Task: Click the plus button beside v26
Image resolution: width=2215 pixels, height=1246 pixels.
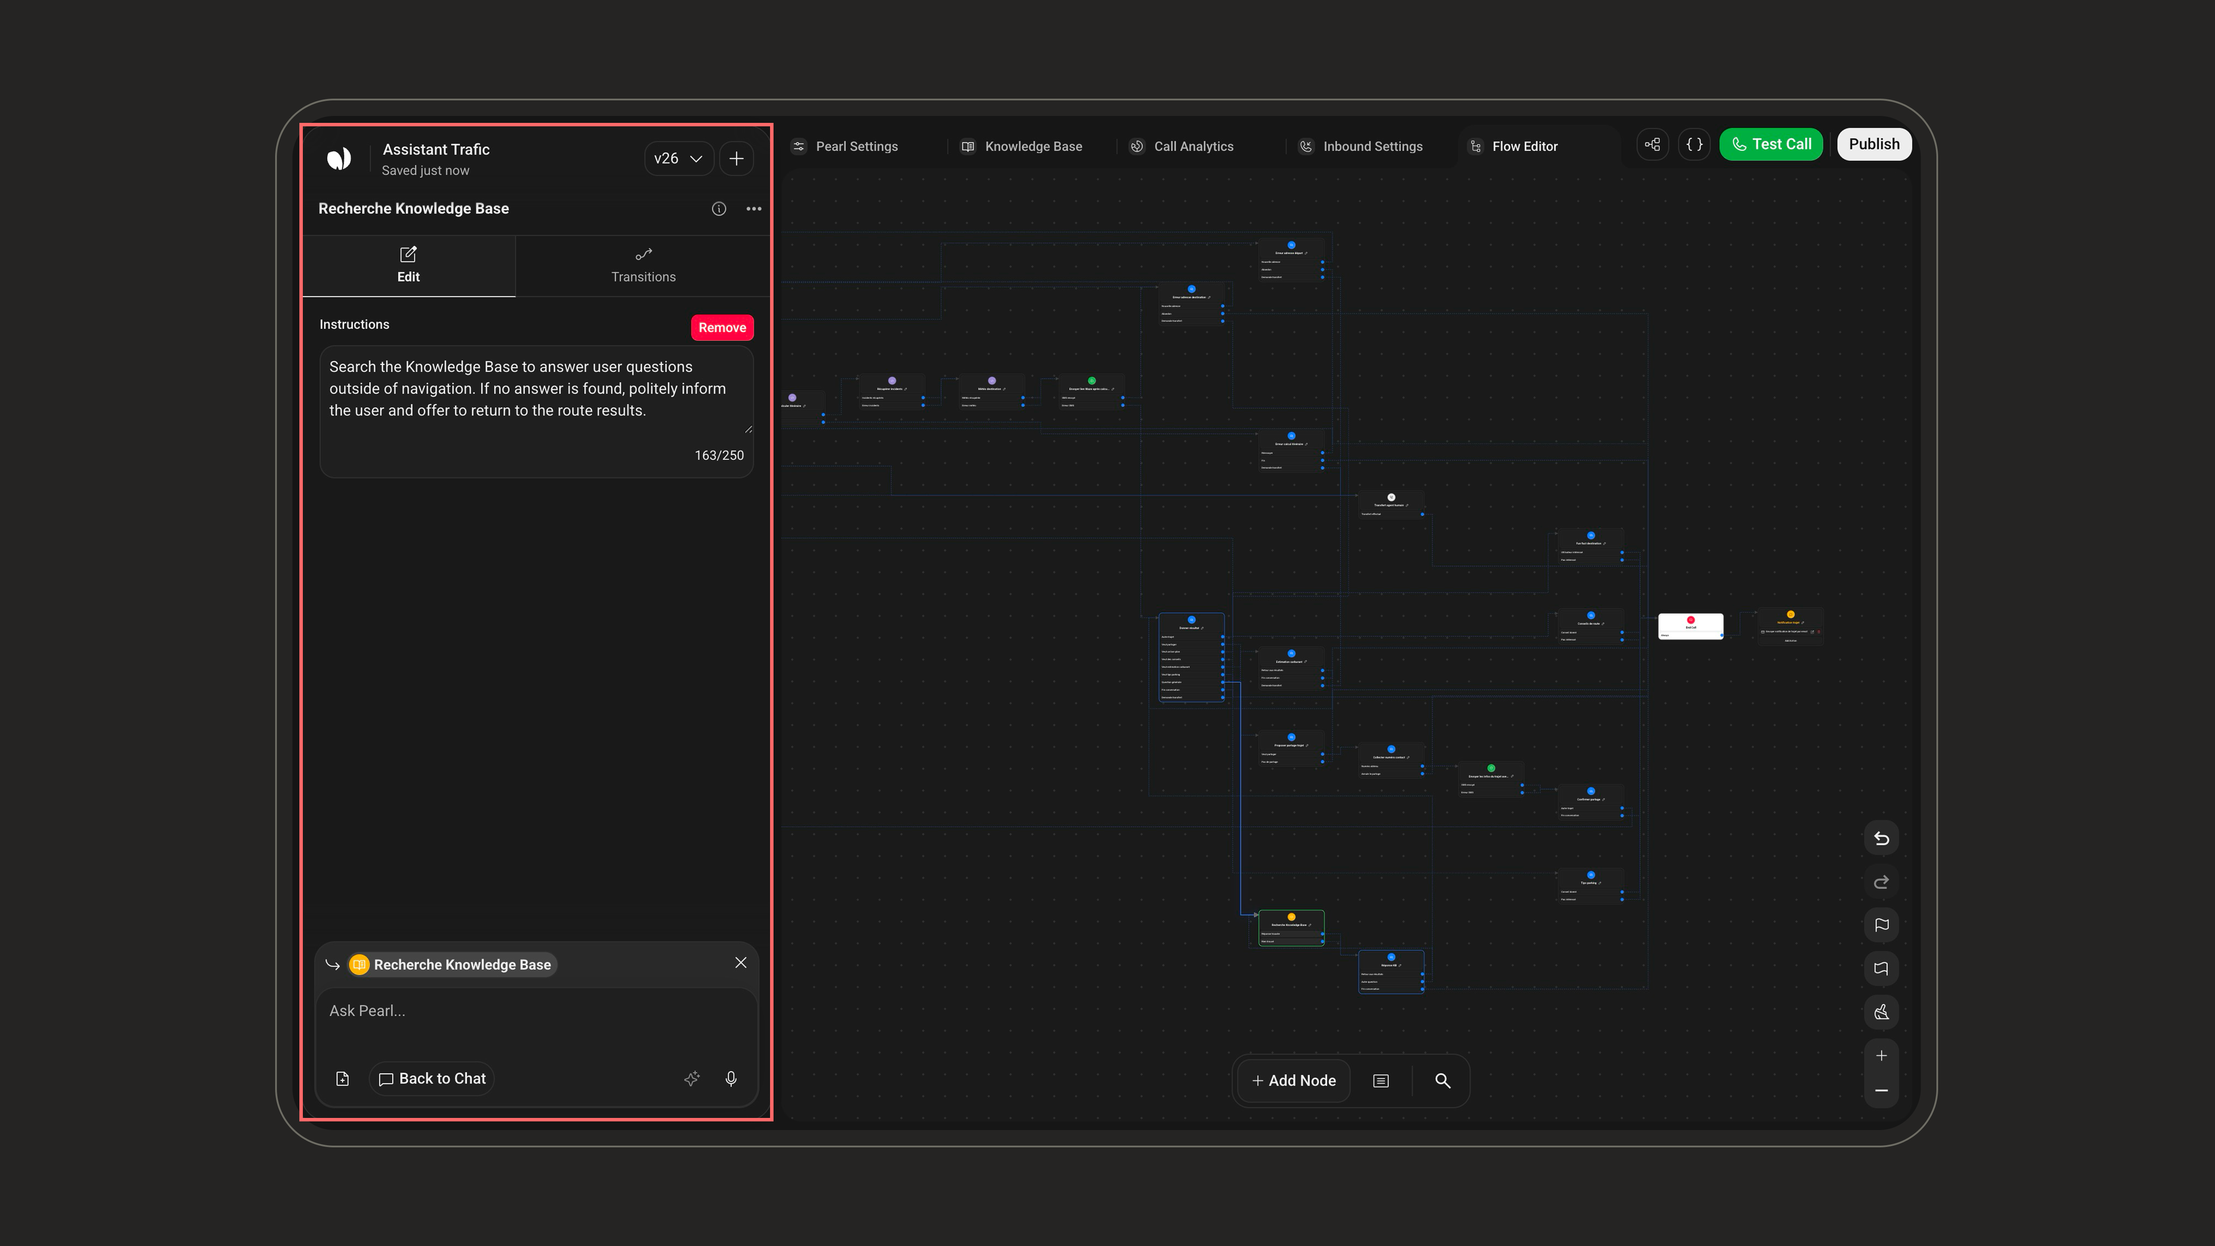Action: [x=736, y=158]
